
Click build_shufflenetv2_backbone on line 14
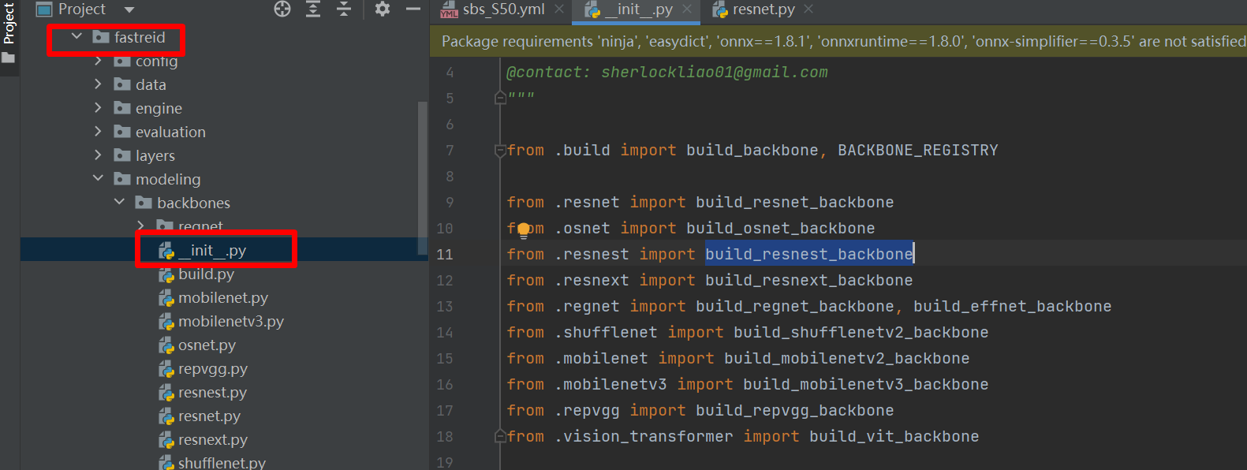861,332
